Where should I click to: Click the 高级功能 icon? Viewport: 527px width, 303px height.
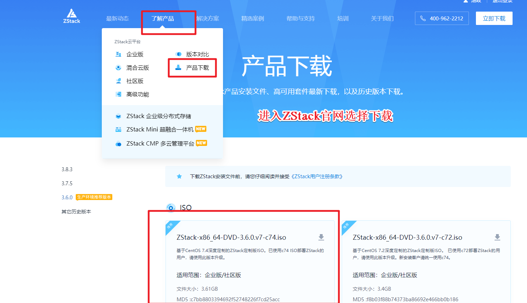coord(118,94)
